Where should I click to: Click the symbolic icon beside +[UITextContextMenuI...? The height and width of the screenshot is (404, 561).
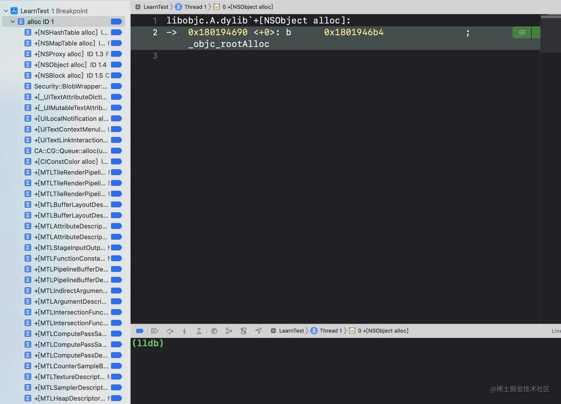point(28,129)
